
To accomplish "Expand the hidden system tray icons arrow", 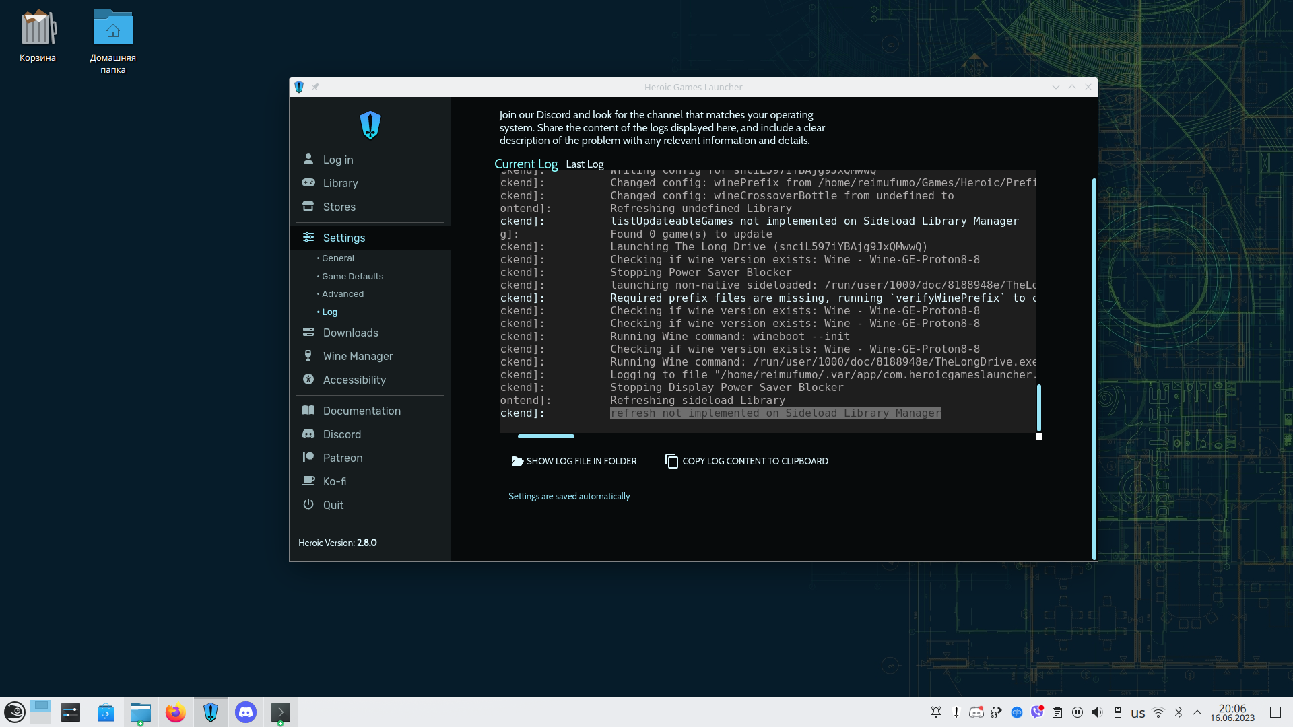I will (1197, 712).
